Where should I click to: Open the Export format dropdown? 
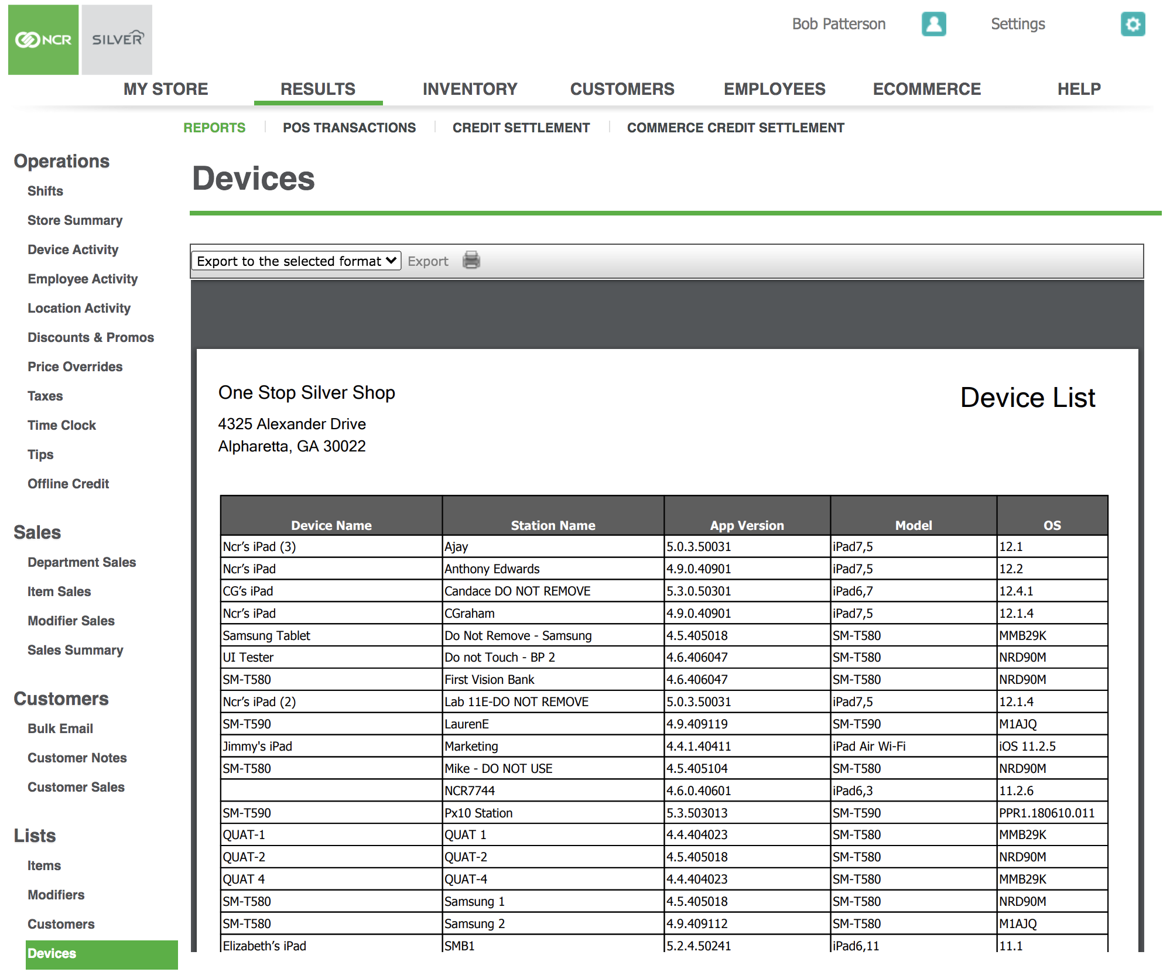coord(296,261)
